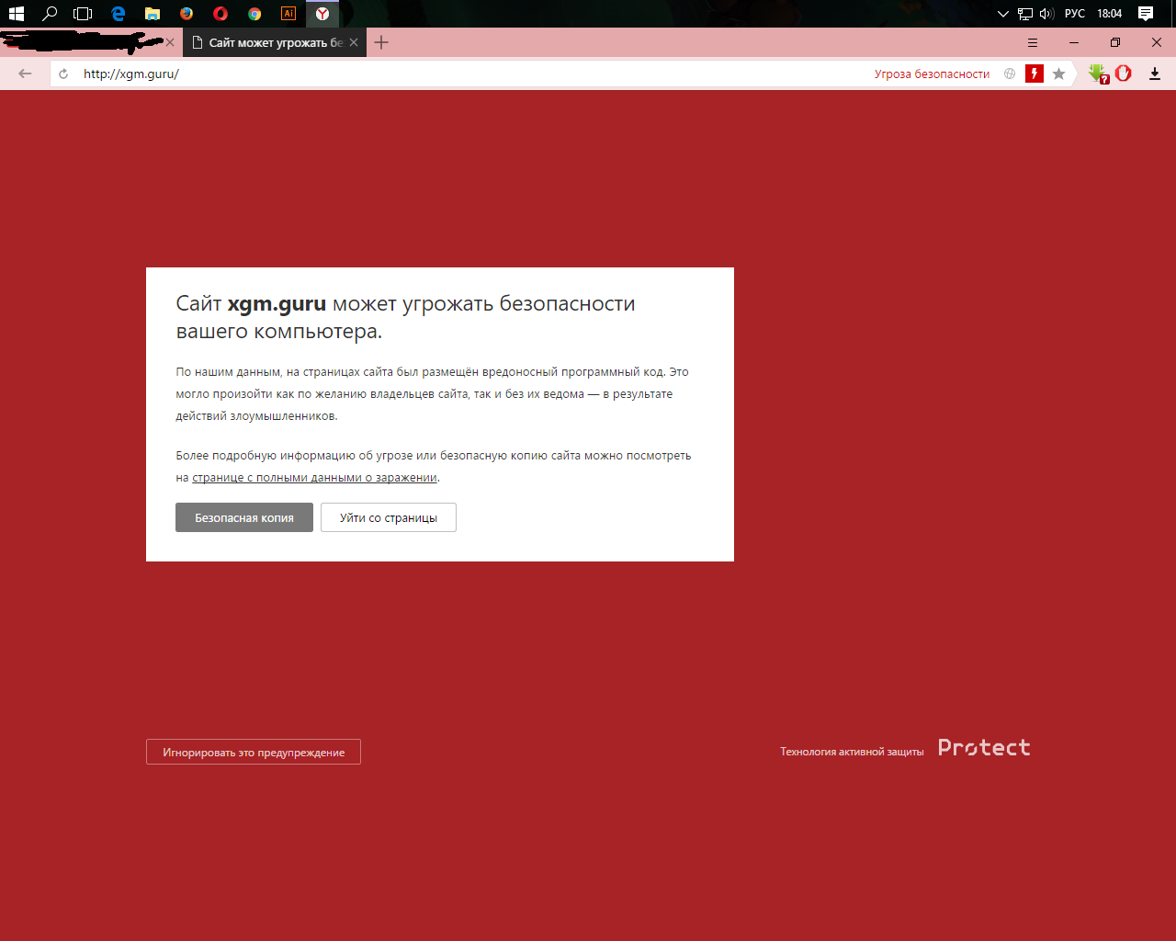
Task: Open the network status tray icon
Action: click(x=1025, y=14)
